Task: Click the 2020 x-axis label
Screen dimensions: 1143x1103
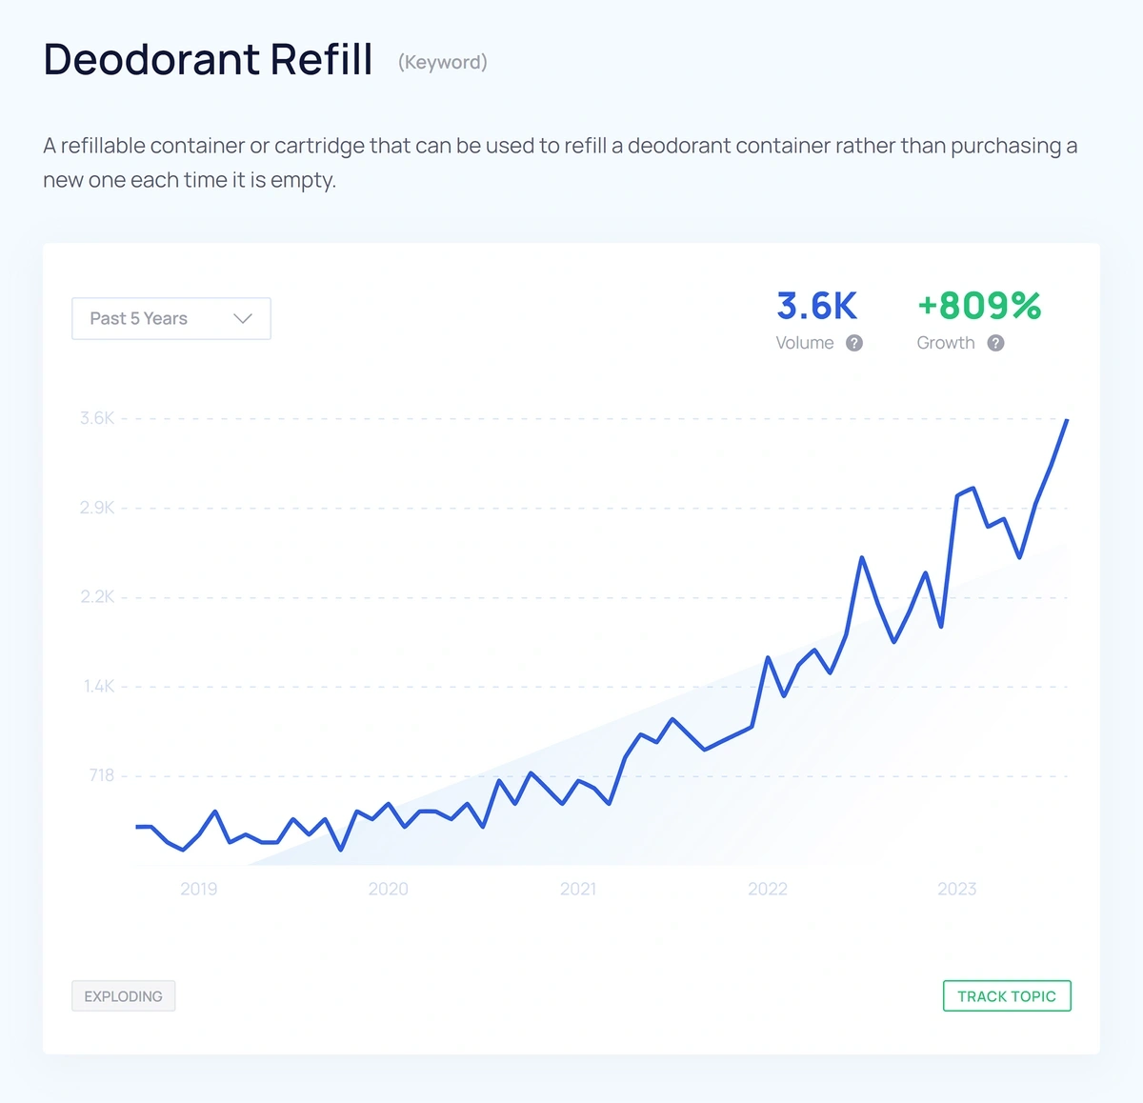Action: [388, 889]
